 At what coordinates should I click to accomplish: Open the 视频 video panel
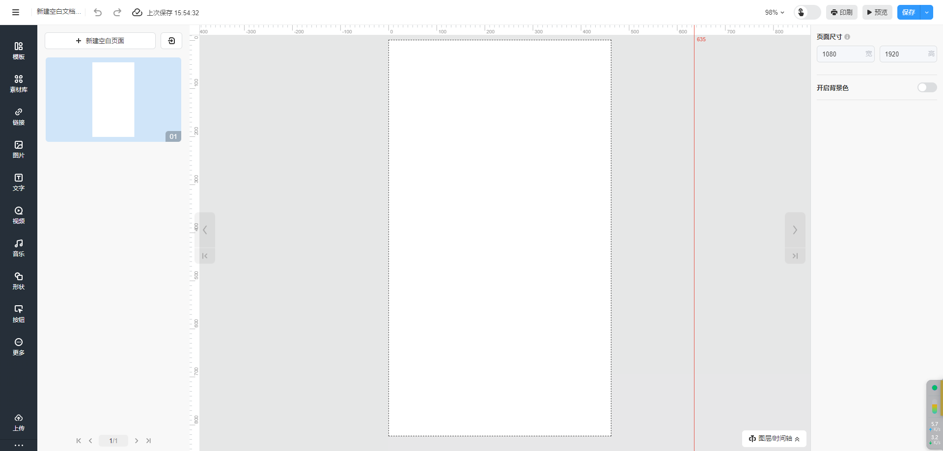tap(19, 215)
